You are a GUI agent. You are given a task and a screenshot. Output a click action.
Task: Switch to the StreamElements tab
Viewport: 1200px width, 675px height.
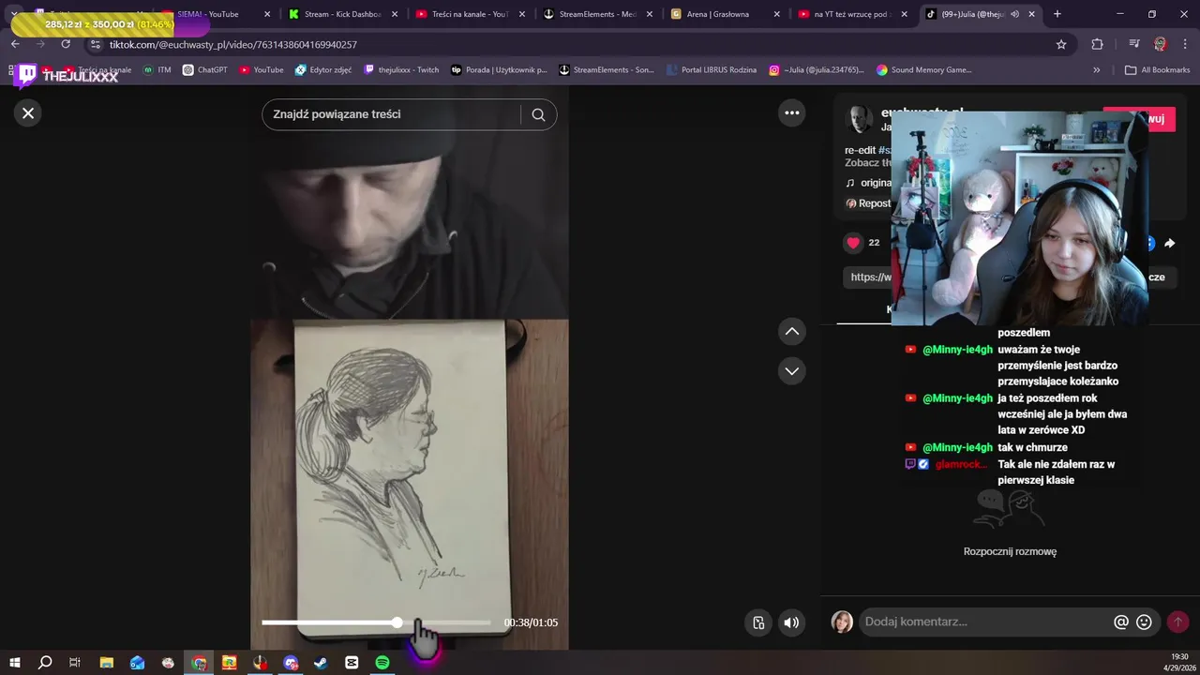[596, 14]
